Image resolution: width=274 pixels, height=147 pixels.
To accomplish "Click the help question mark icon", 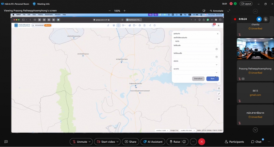I will tap(154, 25).
